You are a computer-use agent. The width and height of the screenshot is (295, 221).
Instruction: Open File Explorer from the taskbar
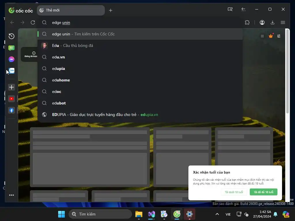point(139,214)
